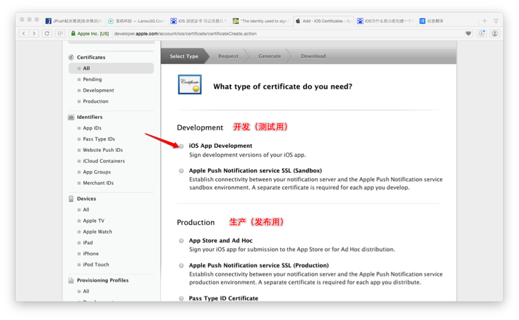Image resolution: width=519 pixels, height=320 pixels.
Task: Open the tab list menu icon
Action: point(496,21)
